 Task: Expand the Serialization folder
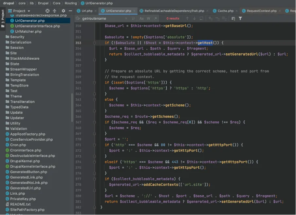(x=18, y=42)
